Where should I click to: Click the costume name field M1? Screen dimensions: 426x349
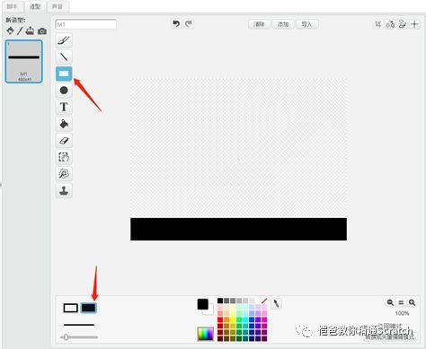[x=85, y=24]
